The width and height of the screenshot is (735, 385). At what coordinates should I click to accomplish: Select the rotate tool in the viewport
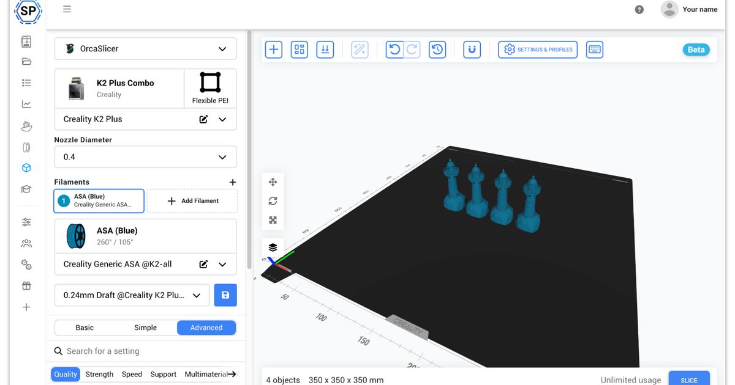(273, 201)
